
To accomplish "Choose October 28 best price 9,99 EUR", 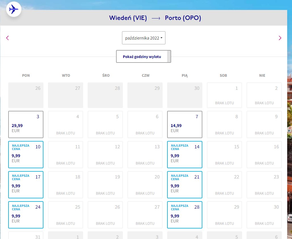I will 185,215.
